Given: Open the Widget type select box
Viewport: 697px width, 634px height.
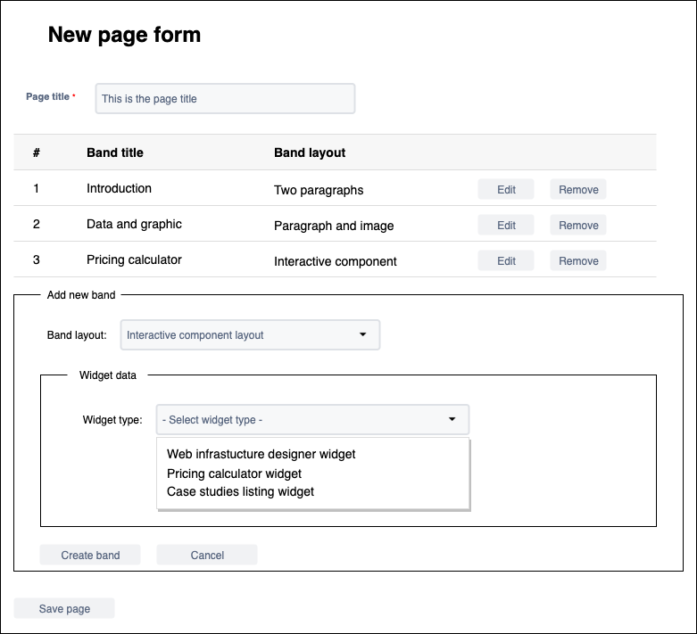Looking at the screenshot, I should [x=312, y=419].
